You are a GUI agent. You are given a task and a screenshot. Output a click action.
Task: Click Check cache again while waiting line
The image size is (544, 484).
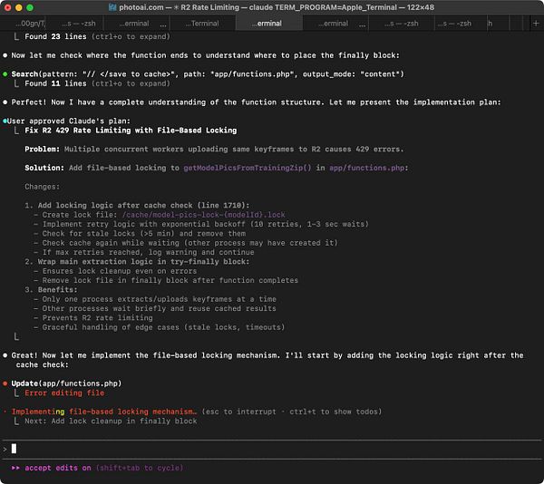point(186,243)
